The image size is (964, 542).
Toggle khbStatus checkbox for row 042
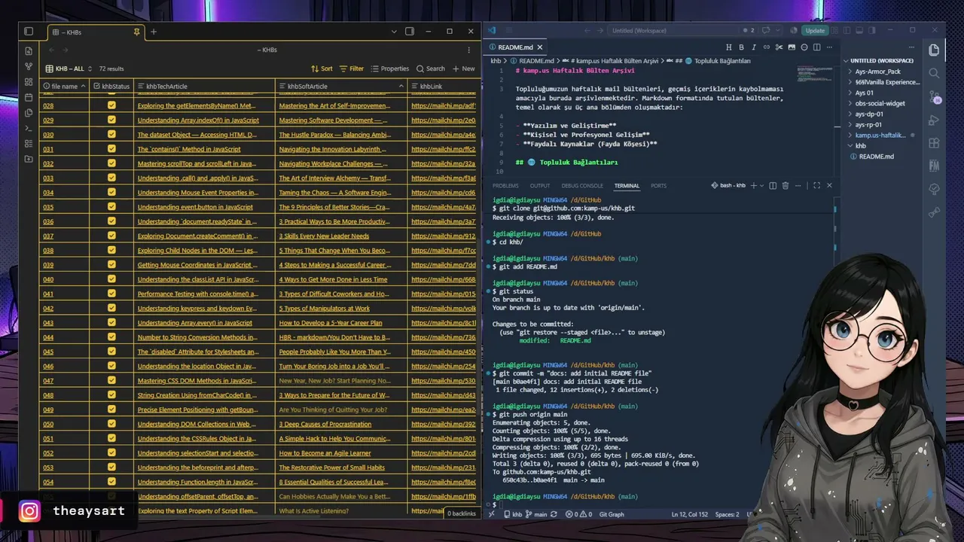(111, 308)
